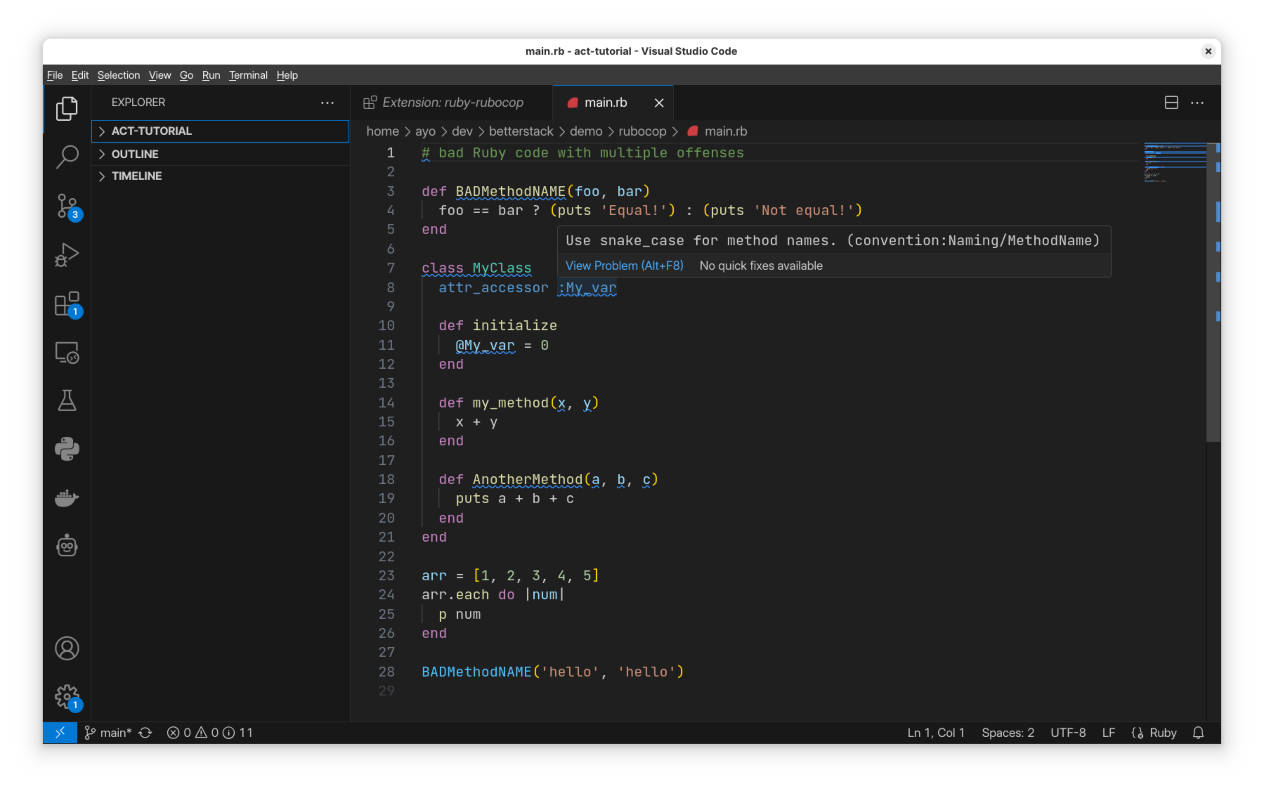The image size is (1264, 791).
Task: Click the split editor layout icon
Action: point(1171,103)
